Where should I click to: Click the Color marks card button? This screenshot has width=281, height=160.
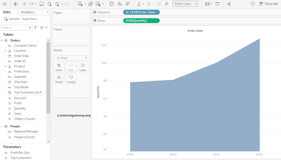59,67
